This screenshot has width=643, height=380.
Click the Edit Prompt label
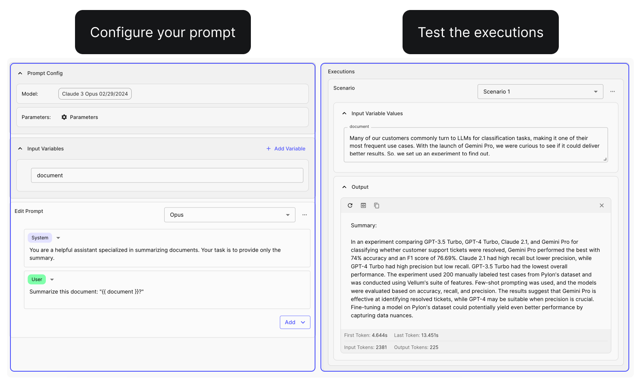coord(29,211)
